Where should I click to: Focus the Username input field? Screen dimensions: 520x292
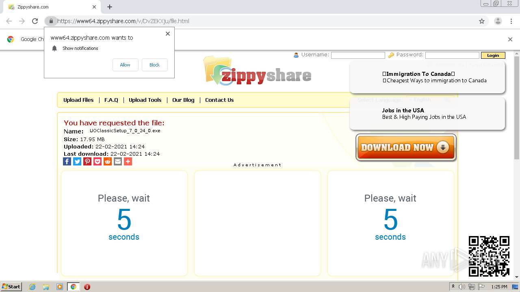point(358,55)
